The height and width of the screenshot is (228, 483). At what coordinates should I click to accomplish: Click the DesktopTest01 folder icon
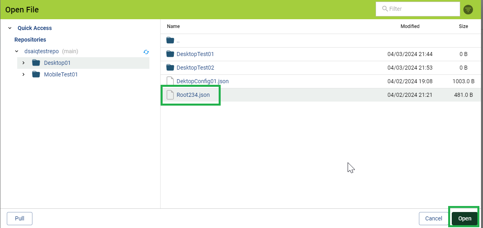170,54
